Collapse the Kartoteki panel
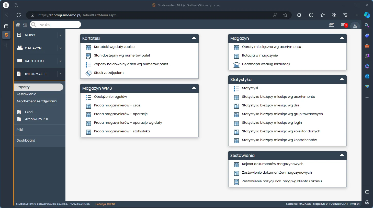Viewport: 373px width, 208px height. pos(194,38)
